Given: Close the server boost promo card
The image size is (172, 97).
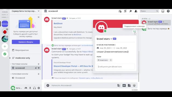Looking at the screenshot, I should click(39, 17).
